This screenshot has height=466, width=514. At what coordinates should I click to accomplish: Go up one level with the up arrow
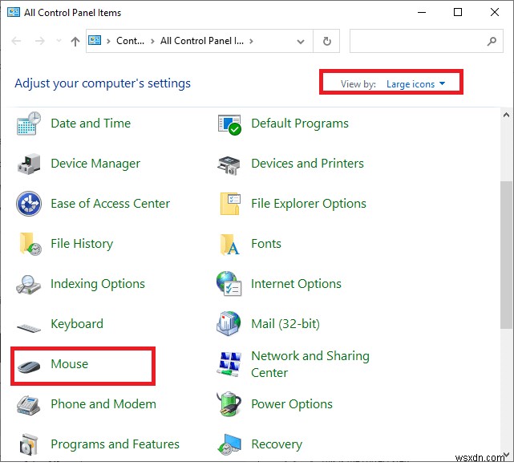pyautogui.click(x=75, y=42)
